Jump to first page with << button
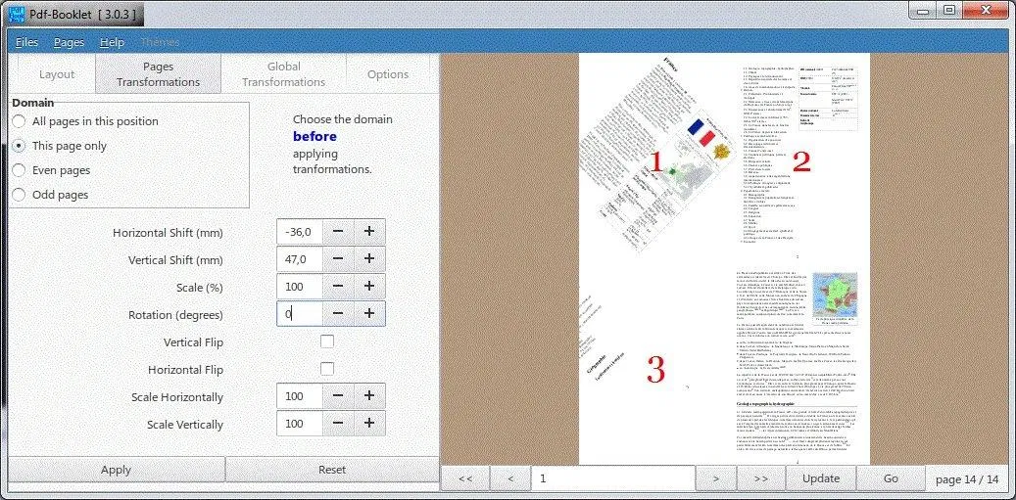Image resolution: width=1016 pixels, height=500 pixels. [x=465, y=478]
